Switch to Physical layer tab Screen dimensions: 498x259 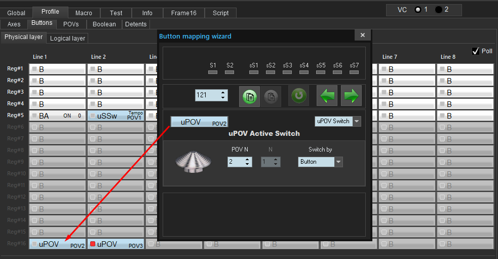(x=23, y=37)
